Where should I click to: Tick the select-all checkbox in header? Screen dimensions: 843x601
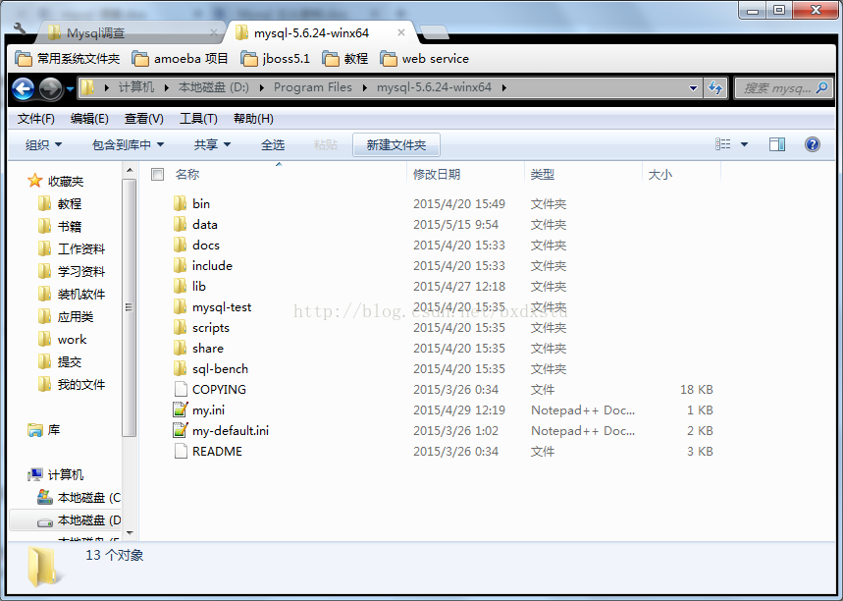157,175
